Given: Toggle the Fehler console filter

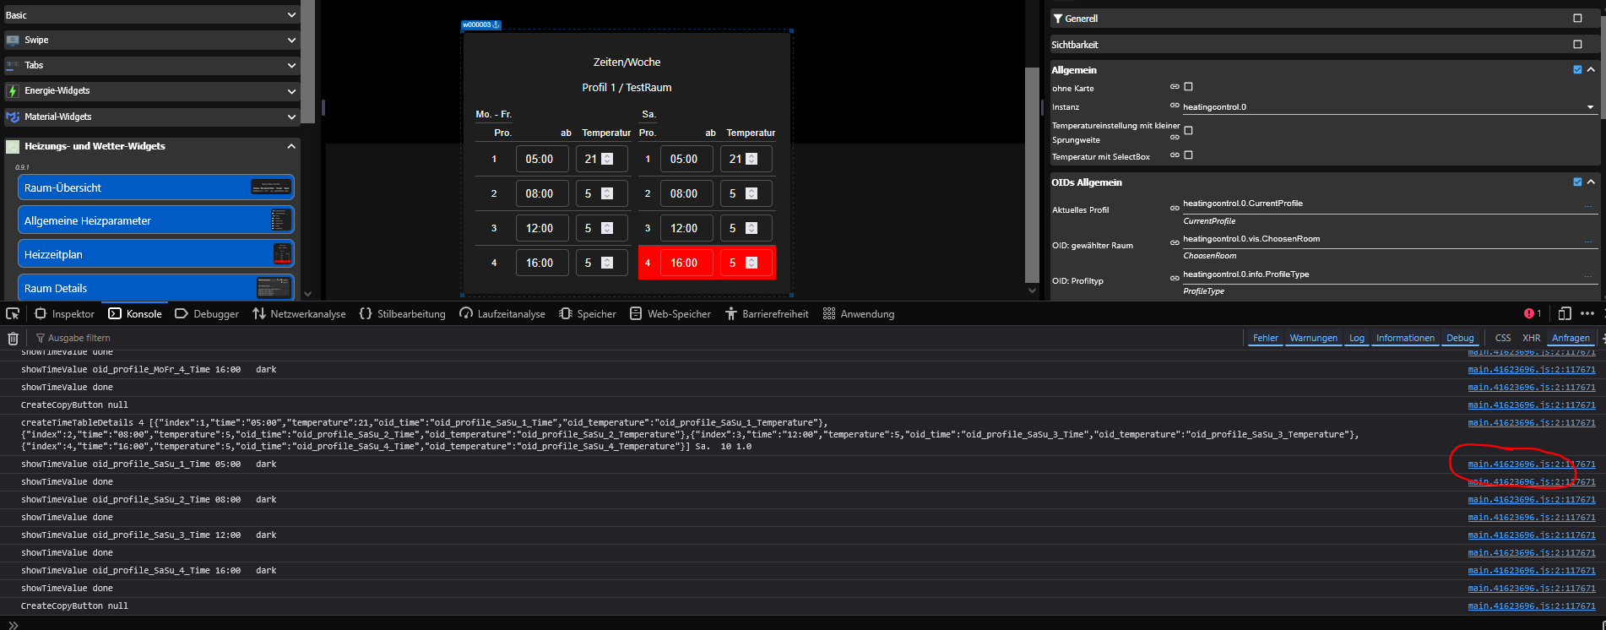Looking at the screenshot, I should tap(1265, 338).
